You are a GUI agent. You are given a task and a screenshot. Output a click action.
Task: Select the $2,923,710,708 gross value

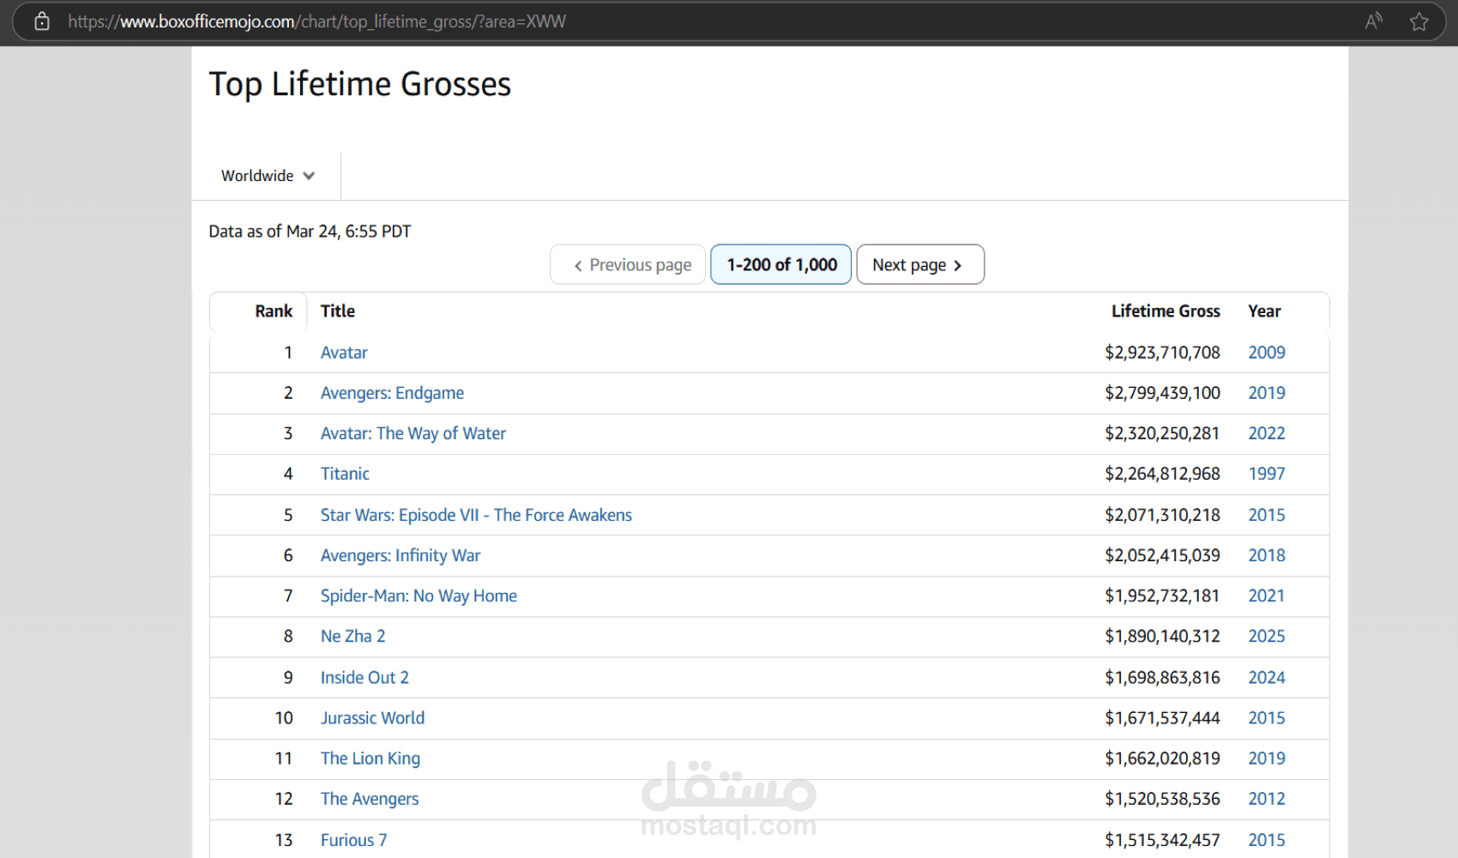pyautogui.click(x=1162, y=353)
